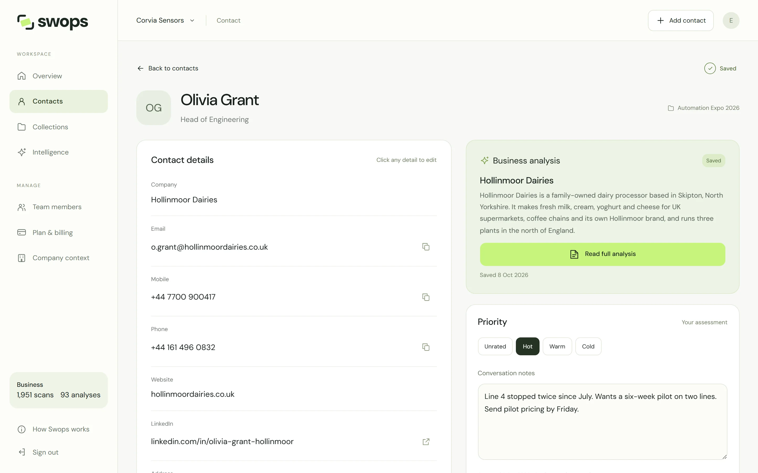
Task: Click the Collections folder icon in sidebar
Action: pyautogui.click(x=22, y=127)
